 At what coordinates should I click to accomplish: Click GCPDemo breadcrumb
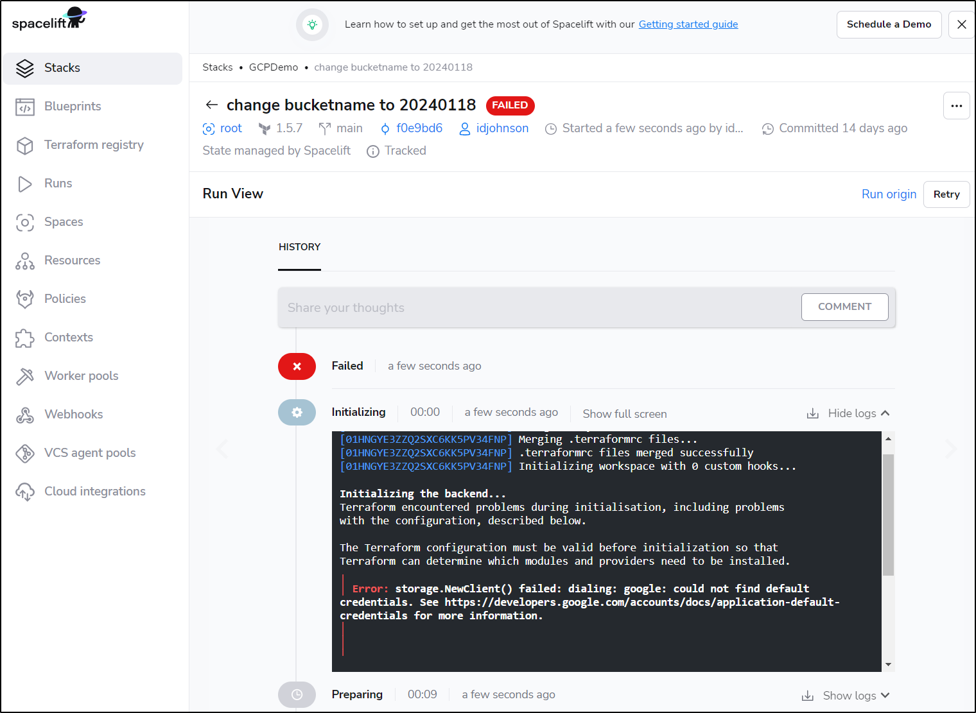click(x=274, y=67)
